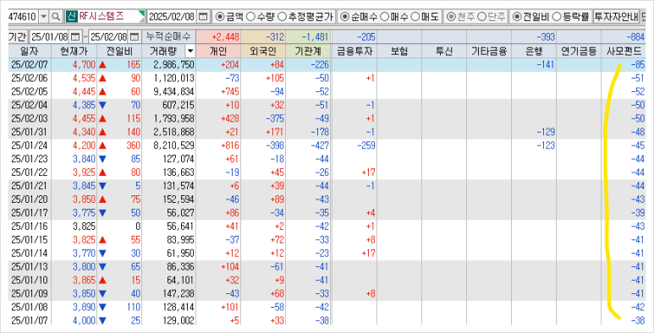
Task: Click the 개인 column header
Action: coord(217,52)
